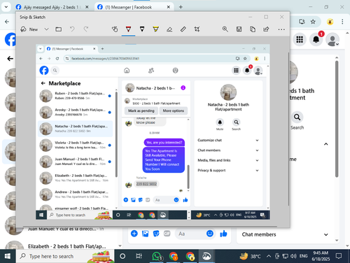Open WhatsApp from the taskbar

[x=157, y=256]
